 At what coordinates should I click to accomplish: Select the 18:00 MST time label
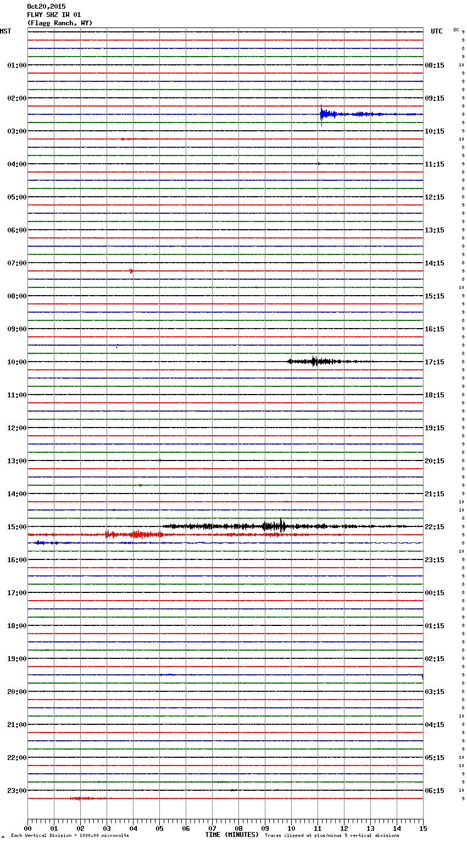point(16,626)
